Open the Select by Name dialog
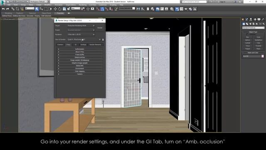Image resolution: width=266 pixels, height=150 pixels. tap(41, 9)
